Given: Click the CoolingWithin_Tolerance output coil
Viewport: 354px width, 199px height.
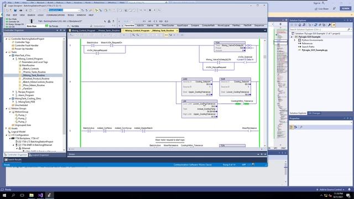Looking at the screenshot, I should [x=242, y=104].
